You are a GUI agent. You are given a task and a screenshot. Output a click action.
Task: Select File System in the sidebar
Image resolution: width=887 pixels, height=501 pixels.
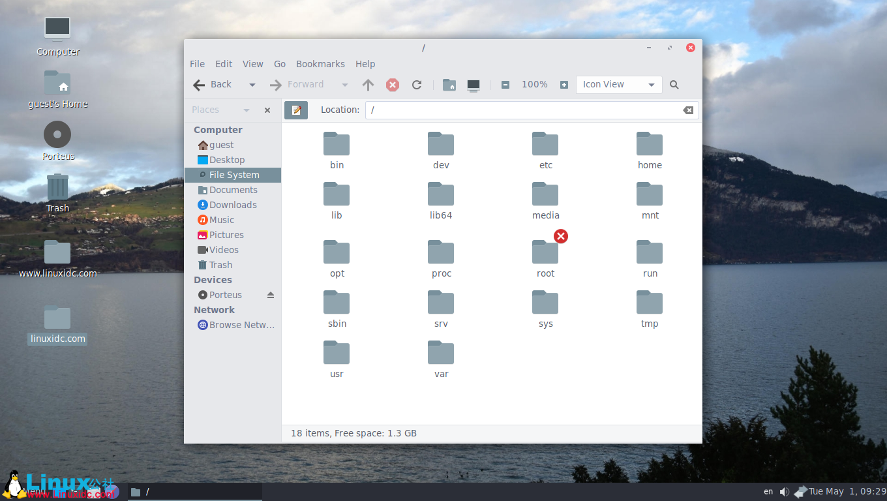[x=232, y=175]
